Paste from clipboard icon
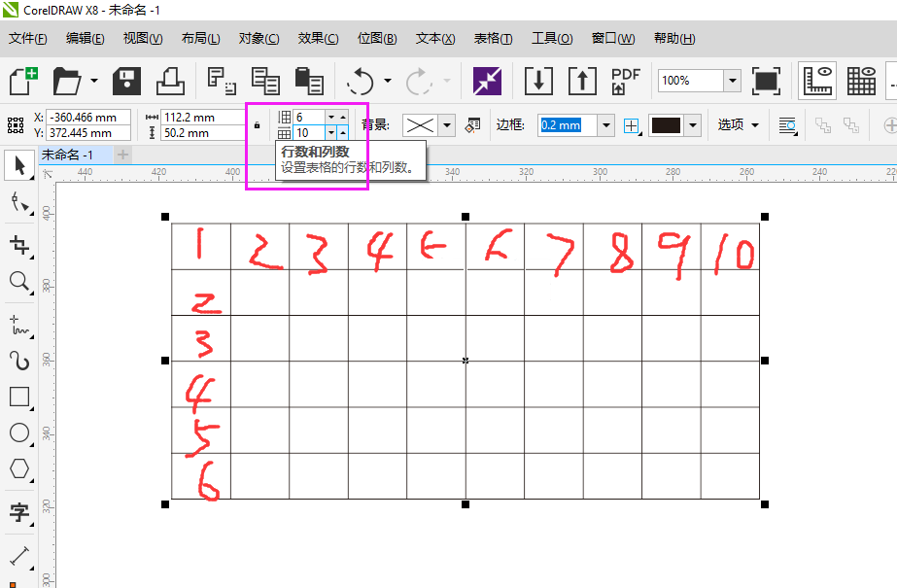 [309, 81]
